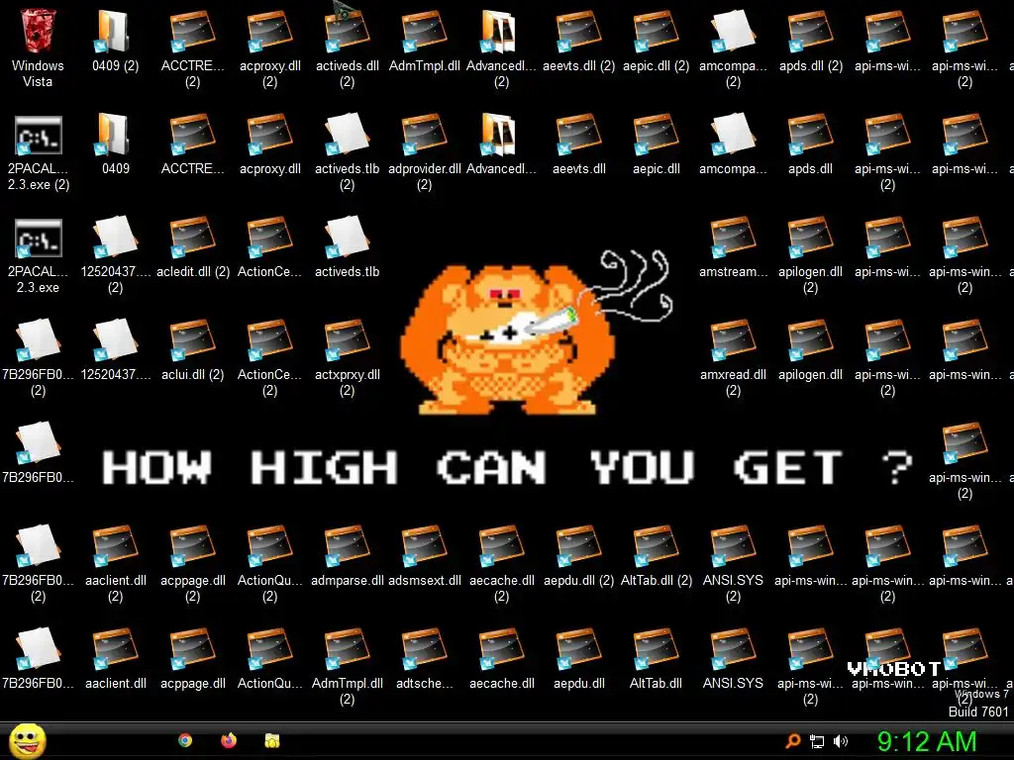The height and width of the screenshot is (760, 1014).
Task: Select the 0409 (2) folder icon
Action: 114,31
